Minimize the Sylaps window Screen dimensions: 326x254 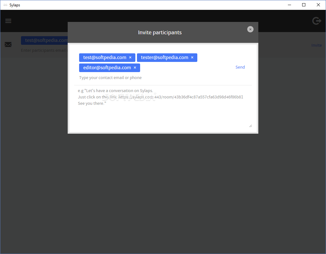pyautogui.click(x=289, y=5)
